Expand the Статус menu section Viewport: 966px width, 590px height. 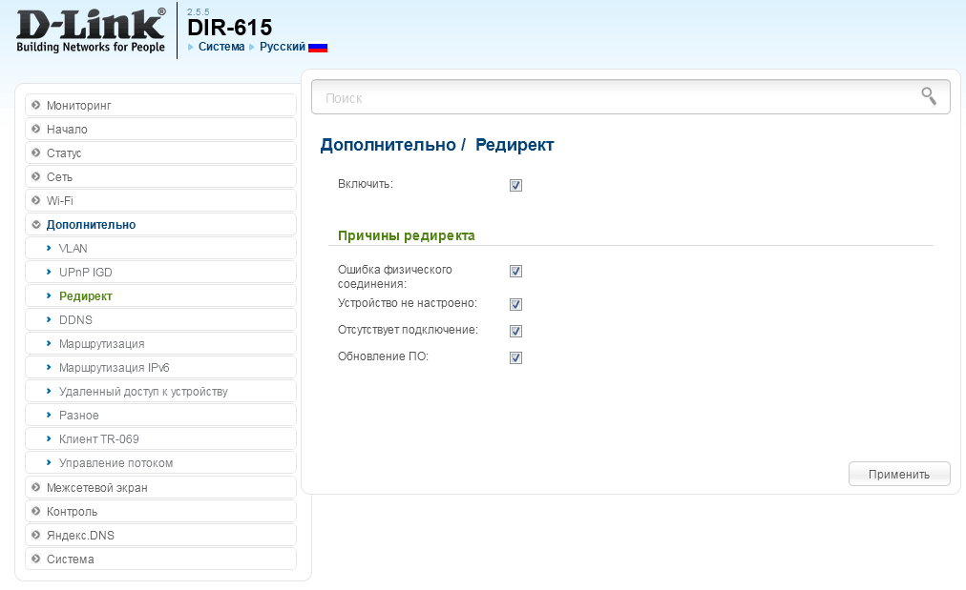point(160,153)
